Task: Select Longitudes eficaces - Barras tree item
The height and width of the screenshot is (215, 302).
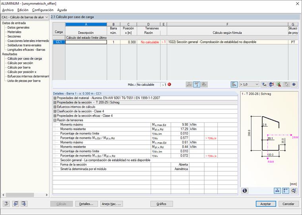Action: pos(26,50)
